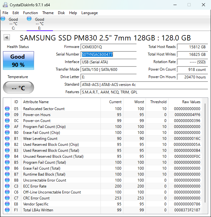Click the Total Host Writes label

tap(162, 54)
